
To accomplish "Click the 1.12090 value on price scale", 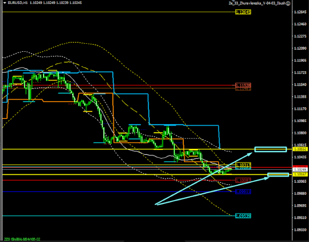I will pyautogui.click(x=300, y=48).
